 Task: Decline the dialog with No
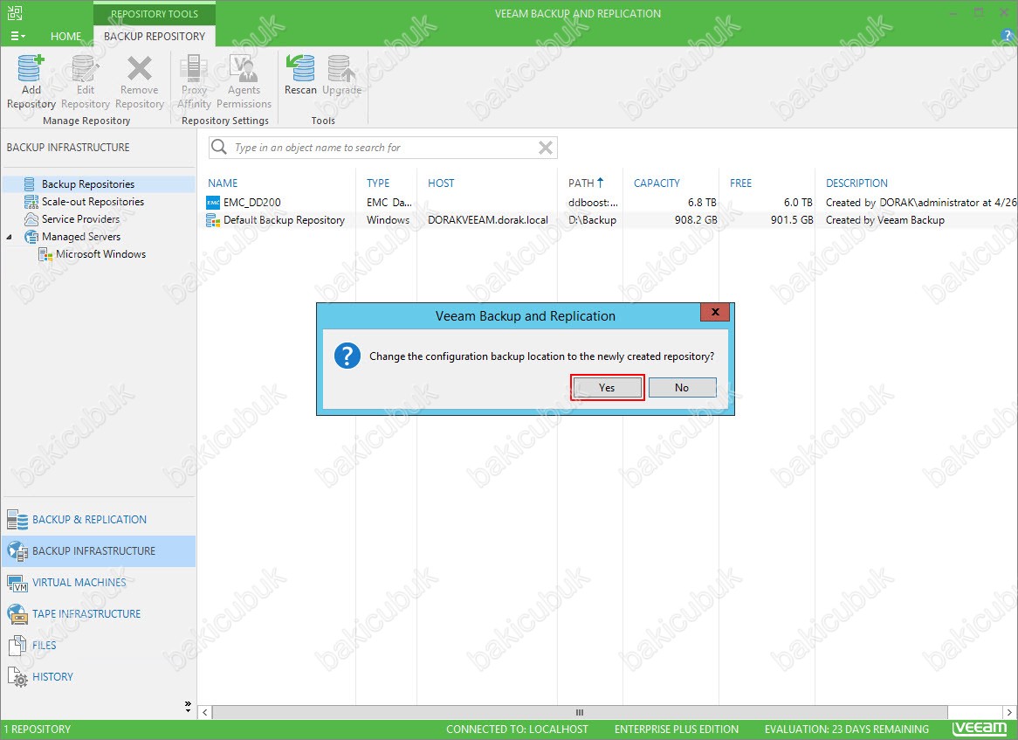(x=682, y=387)
